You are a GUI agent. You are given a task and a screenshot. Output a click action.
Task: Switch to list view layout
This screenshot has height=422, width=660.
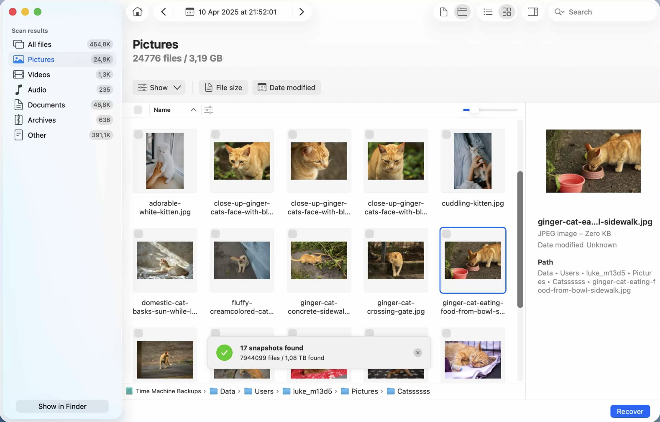pyautogui.click(x=488, y=12)
